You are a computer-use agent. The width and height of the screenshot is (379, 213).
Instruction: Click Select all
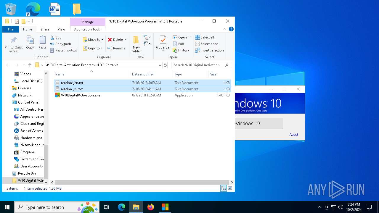click(205, 37)
